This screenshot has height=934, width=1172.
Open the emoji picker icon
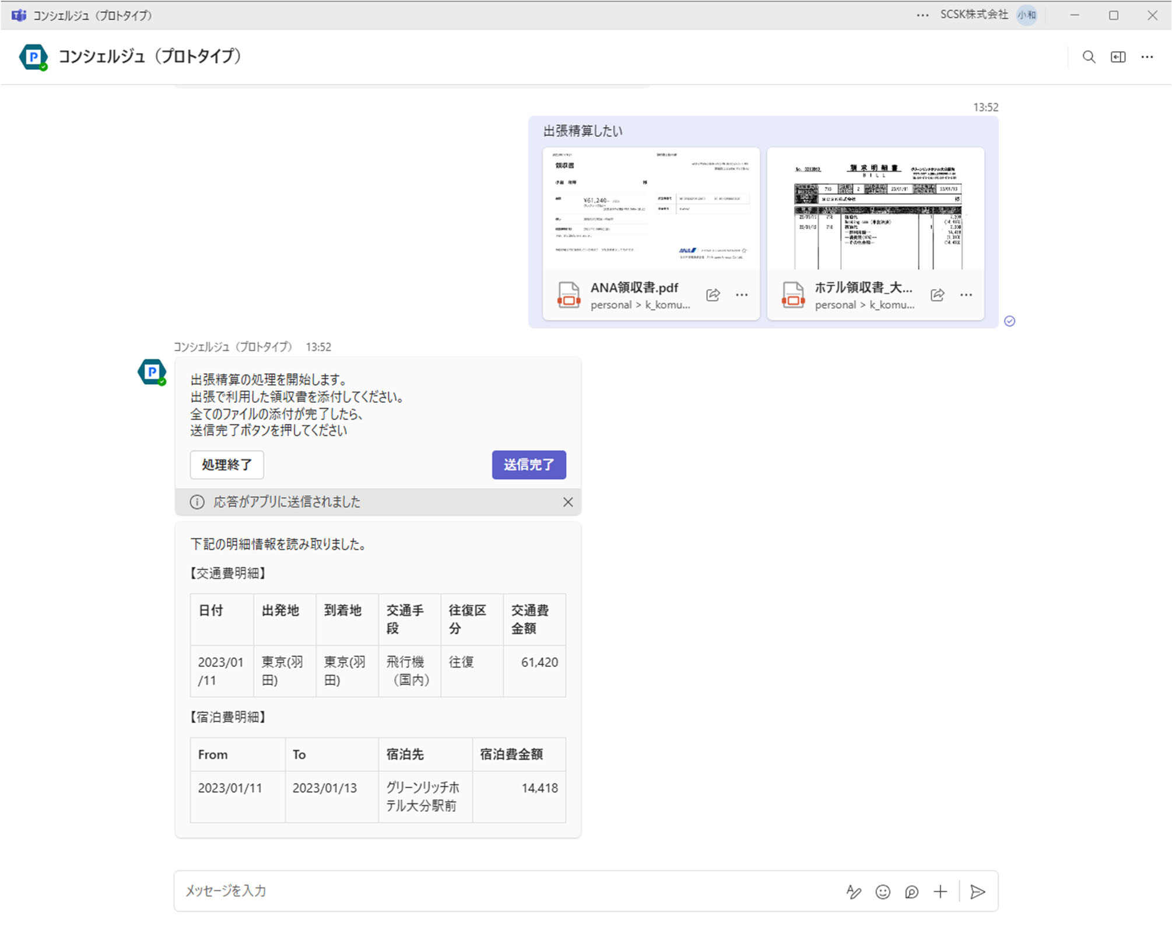pyautogui.click(x=883, y=891)
